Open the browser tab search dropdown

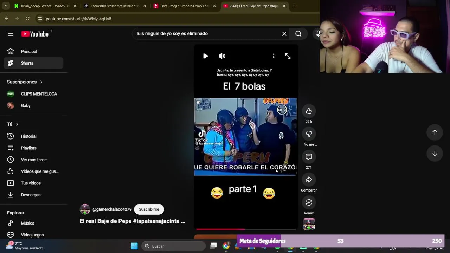6,6
